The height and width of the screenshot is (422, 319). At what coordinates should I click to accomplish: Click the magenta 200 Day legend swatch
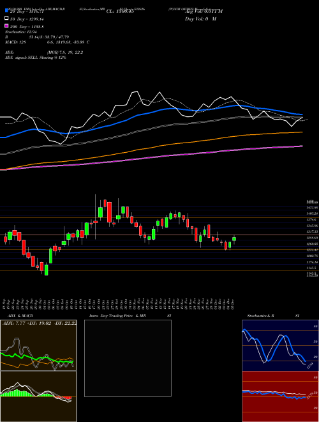[x=6, y=26]
